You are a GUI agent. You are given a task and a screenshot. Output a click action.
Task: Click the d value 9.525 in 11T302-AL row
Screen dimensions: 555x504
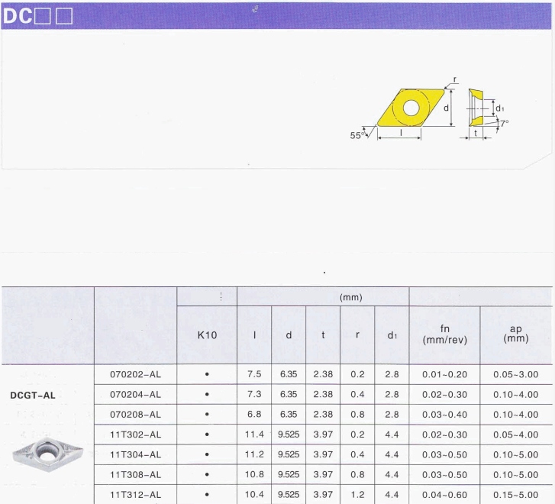[x=289, y=435]
